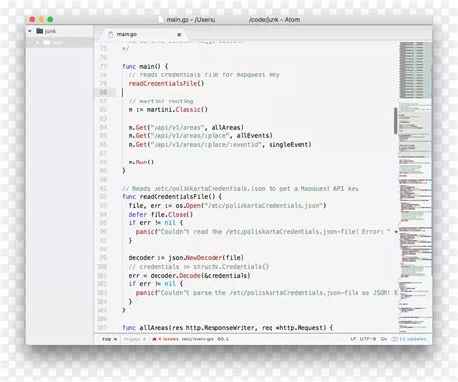Click the file icon on main.go tab
The image size is (458, 382).
110,34
